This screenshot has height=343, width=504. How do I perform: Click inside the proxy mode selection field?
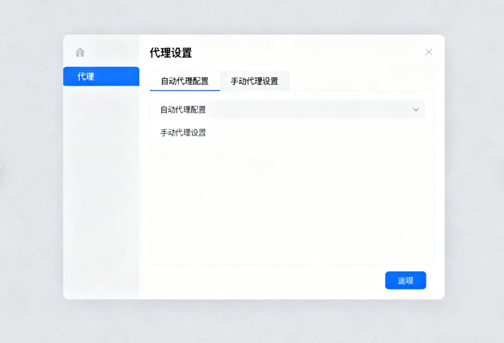291,109
